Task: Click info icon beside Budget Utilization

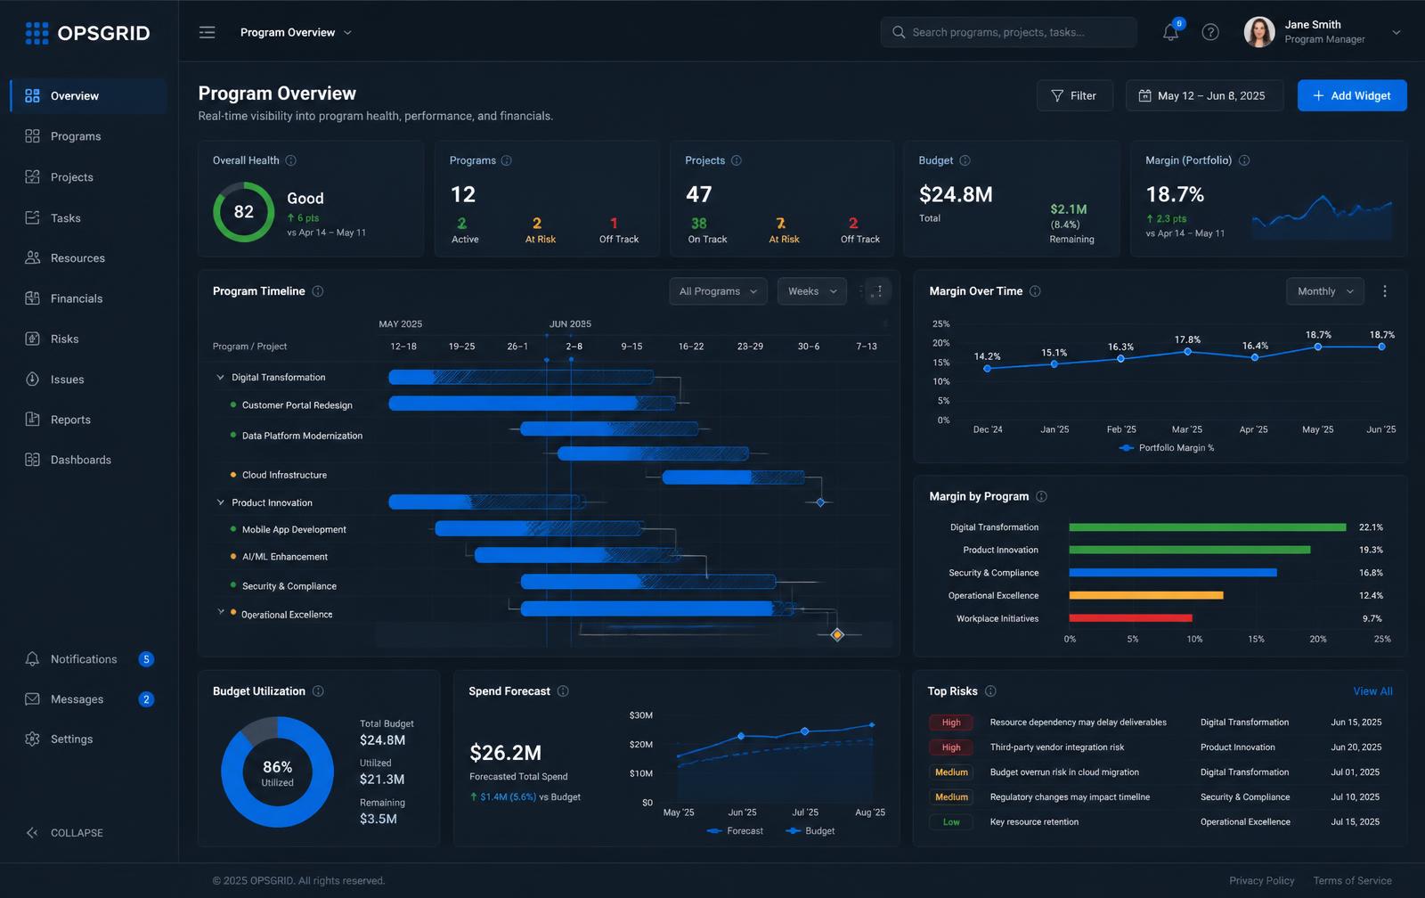Action: point(318,691)
